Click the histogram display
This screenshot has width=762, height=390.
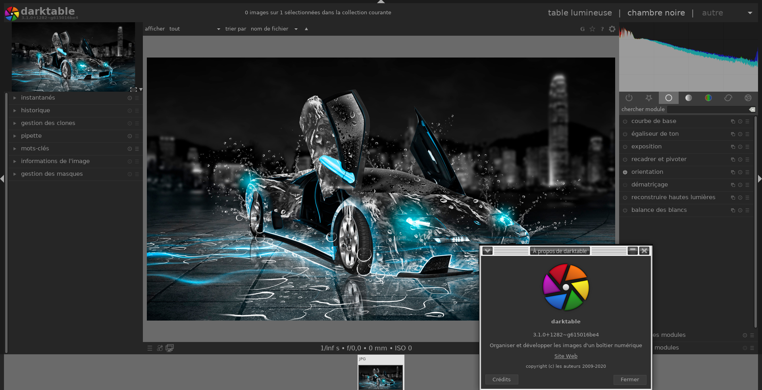[x=689, y=58]
